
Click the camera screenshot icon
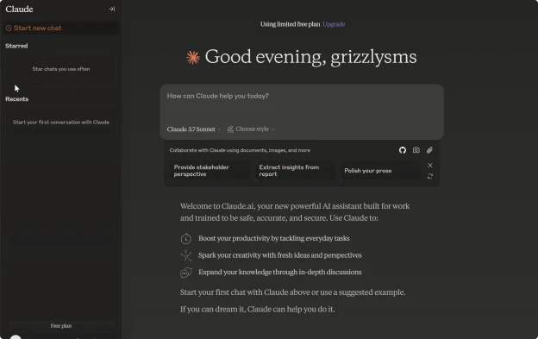(x=416, y=150)
